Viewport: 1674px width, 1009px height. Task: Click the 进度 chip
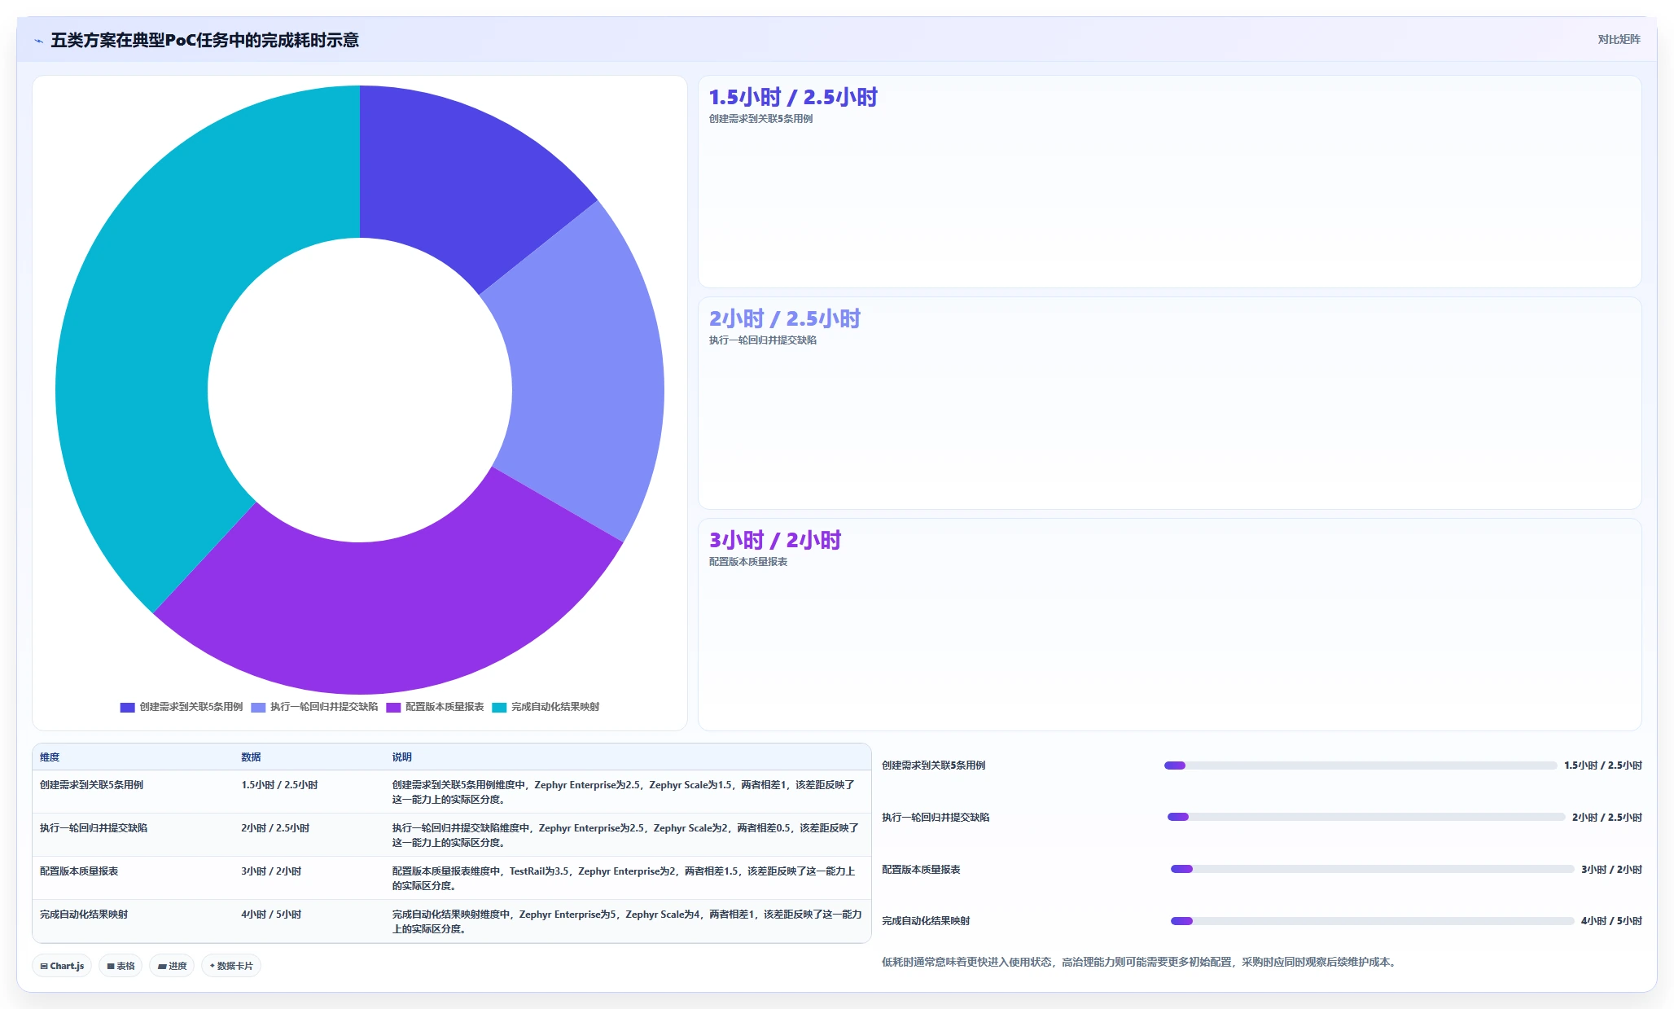[x=172, y=966]
